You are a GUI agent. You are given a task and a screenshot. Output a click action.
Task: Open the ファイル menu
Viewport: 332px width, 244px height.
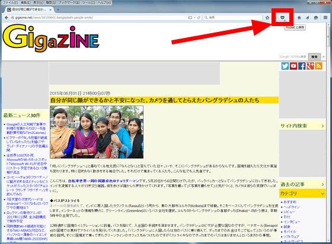(x=10, y=2)
